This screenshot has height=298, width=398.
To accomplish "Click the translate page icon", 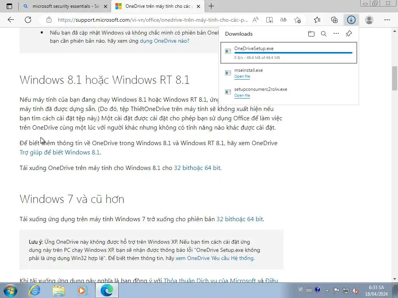I will pos(283,20).
